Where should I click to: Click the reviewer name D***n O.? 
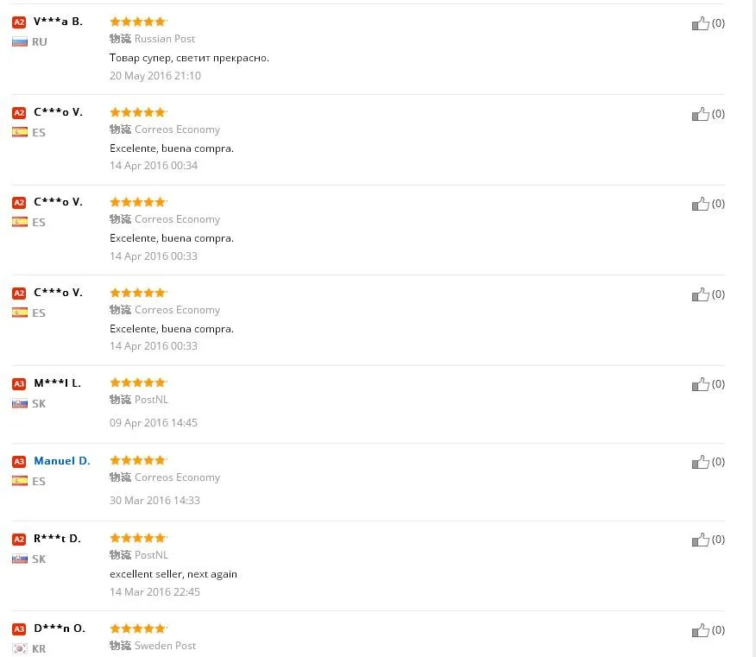tap(60, 629)
